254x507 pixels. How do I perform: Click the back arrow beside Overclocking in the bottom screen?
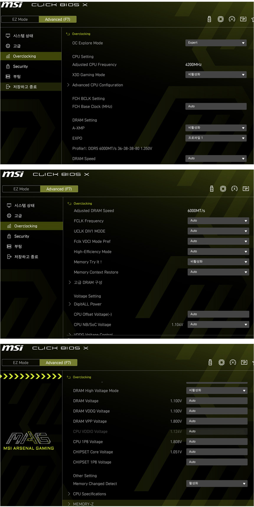coord(69,377)
